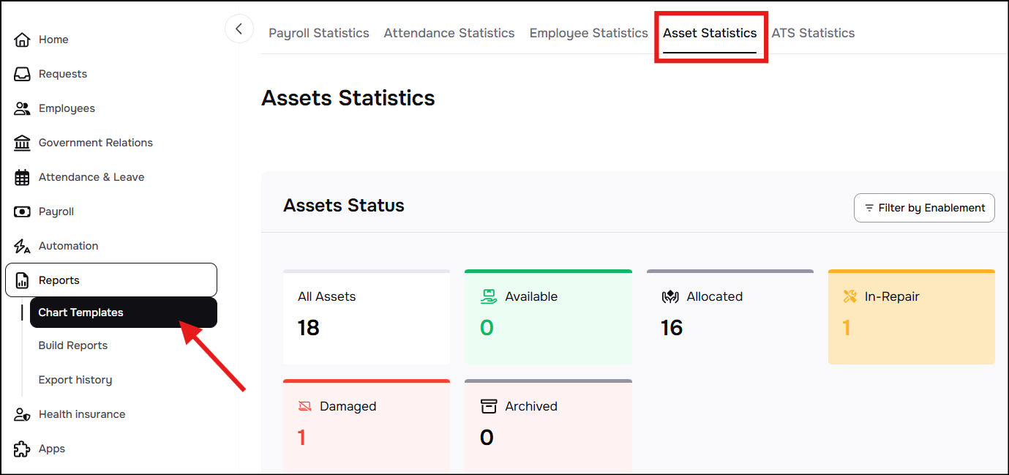Open Build Reports in the sidebar
Screen dimensions: 1009x475
73,345
